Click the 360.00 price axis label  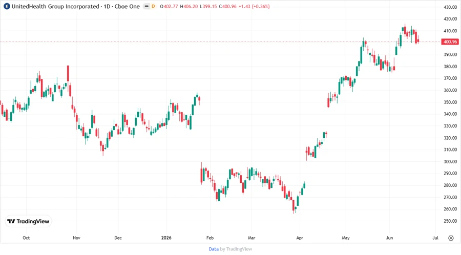point(450,90)
